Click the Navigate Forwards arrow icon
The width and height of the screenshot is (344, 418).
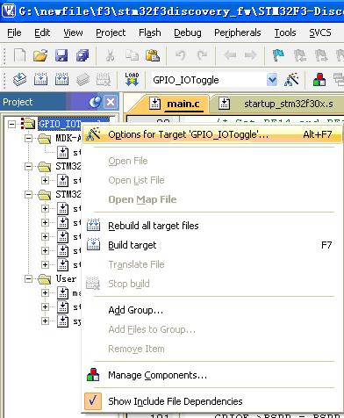[250, 55]
